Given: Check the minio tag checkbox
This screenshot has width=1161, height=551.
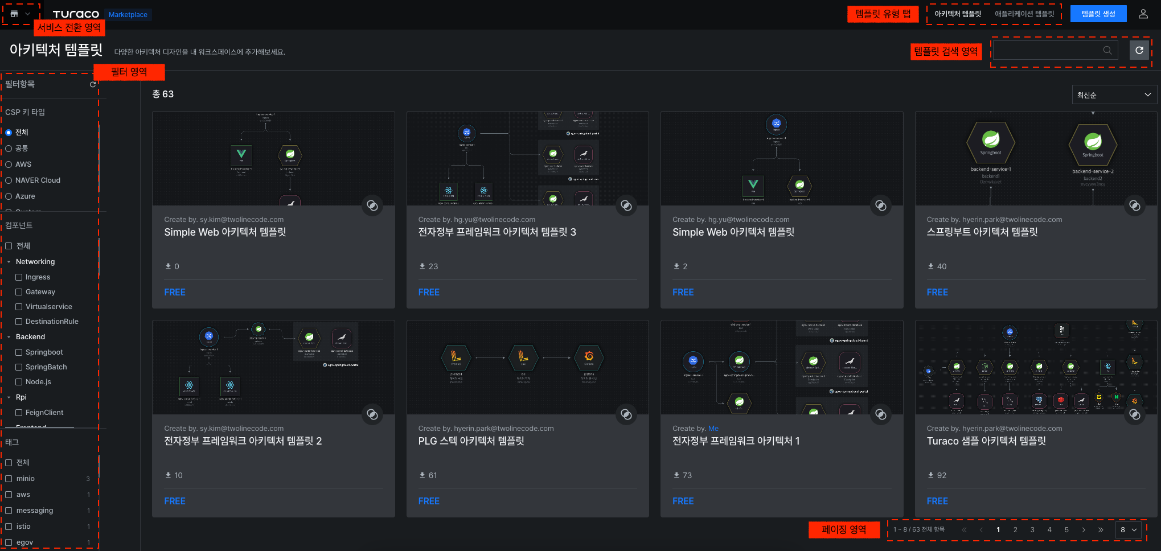Looking at the screenshot, I should [9, 478].
